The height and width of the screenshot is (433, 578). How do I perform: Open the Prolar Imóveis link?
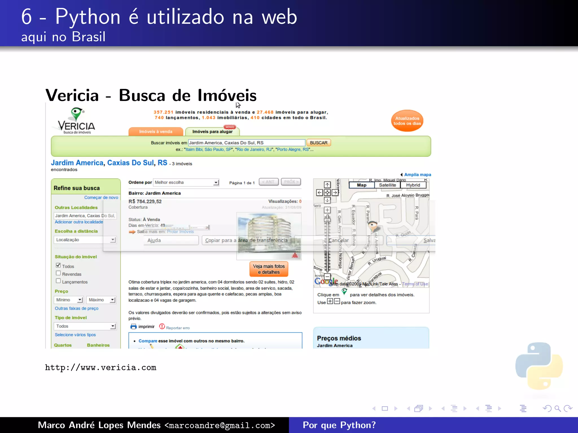coord(180,232)
